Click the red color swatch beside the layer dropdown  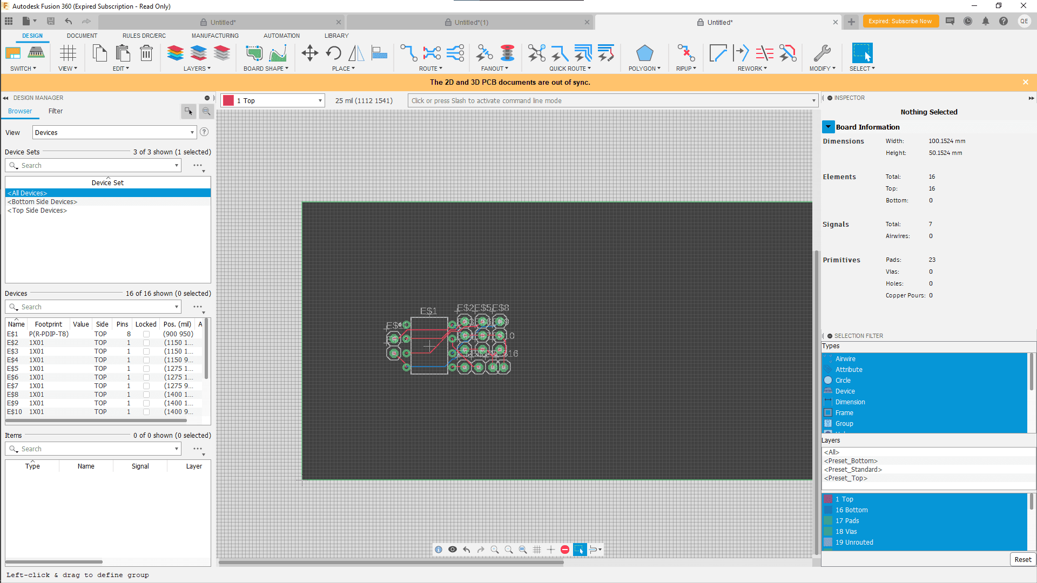(228, 100)
